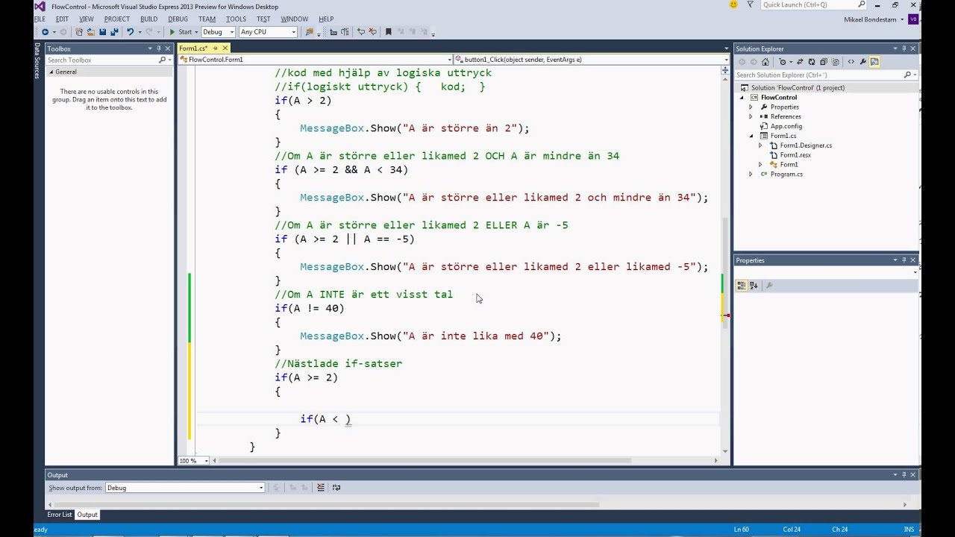Click the Alphabetical sort icon in Properties panel
The width and height of the screenshot is (955, 537).
(754, 285)
